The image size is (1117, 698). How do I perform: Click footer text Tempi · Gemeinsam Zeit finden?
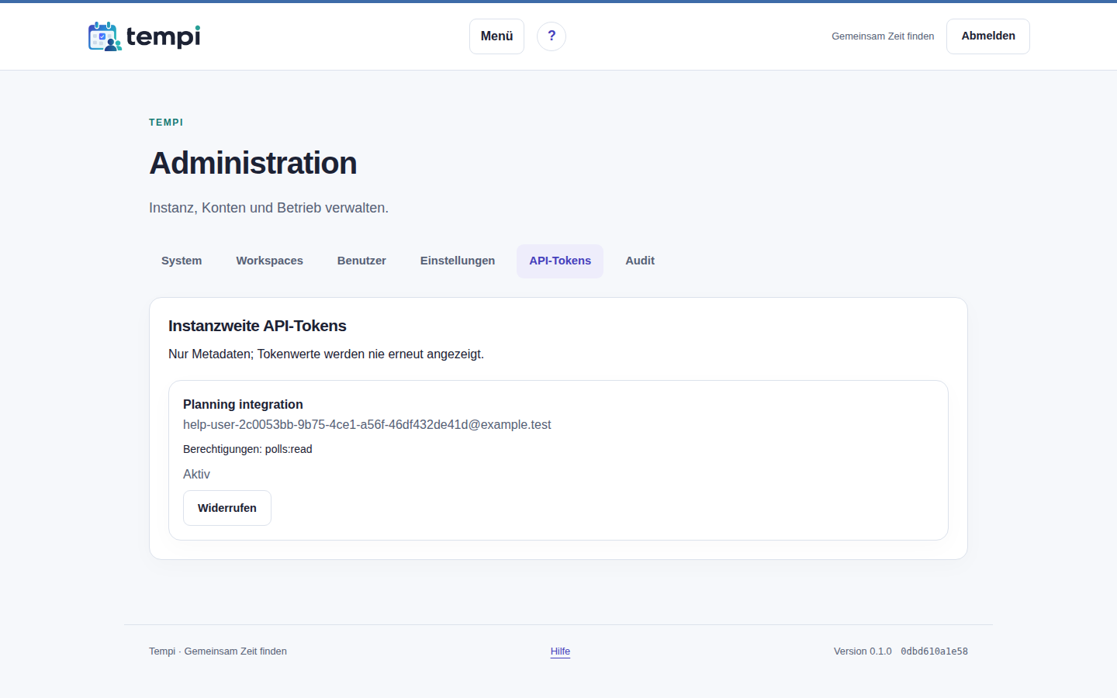coord(218,651)
